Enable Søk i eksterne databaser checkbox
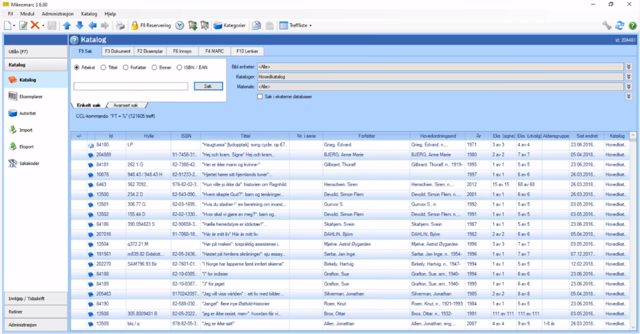 tap(260, 96)
